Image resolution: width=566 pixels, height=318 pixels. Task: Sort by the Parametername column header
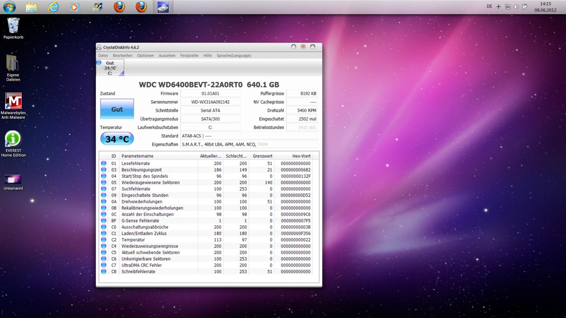point(158,156)
